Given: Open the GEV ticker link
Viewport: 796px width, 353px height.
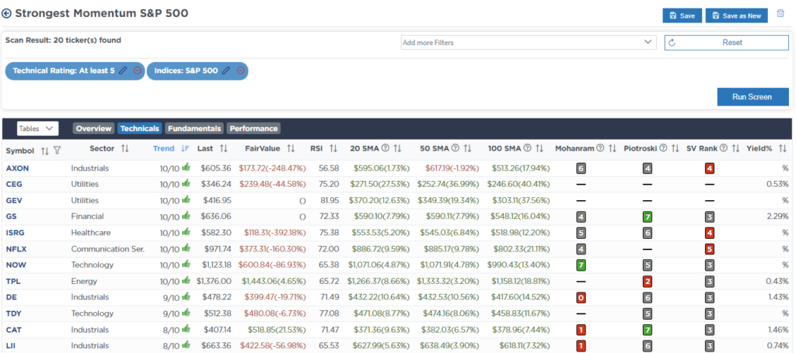Looking at the screenshot, I should tap(14, 201).
